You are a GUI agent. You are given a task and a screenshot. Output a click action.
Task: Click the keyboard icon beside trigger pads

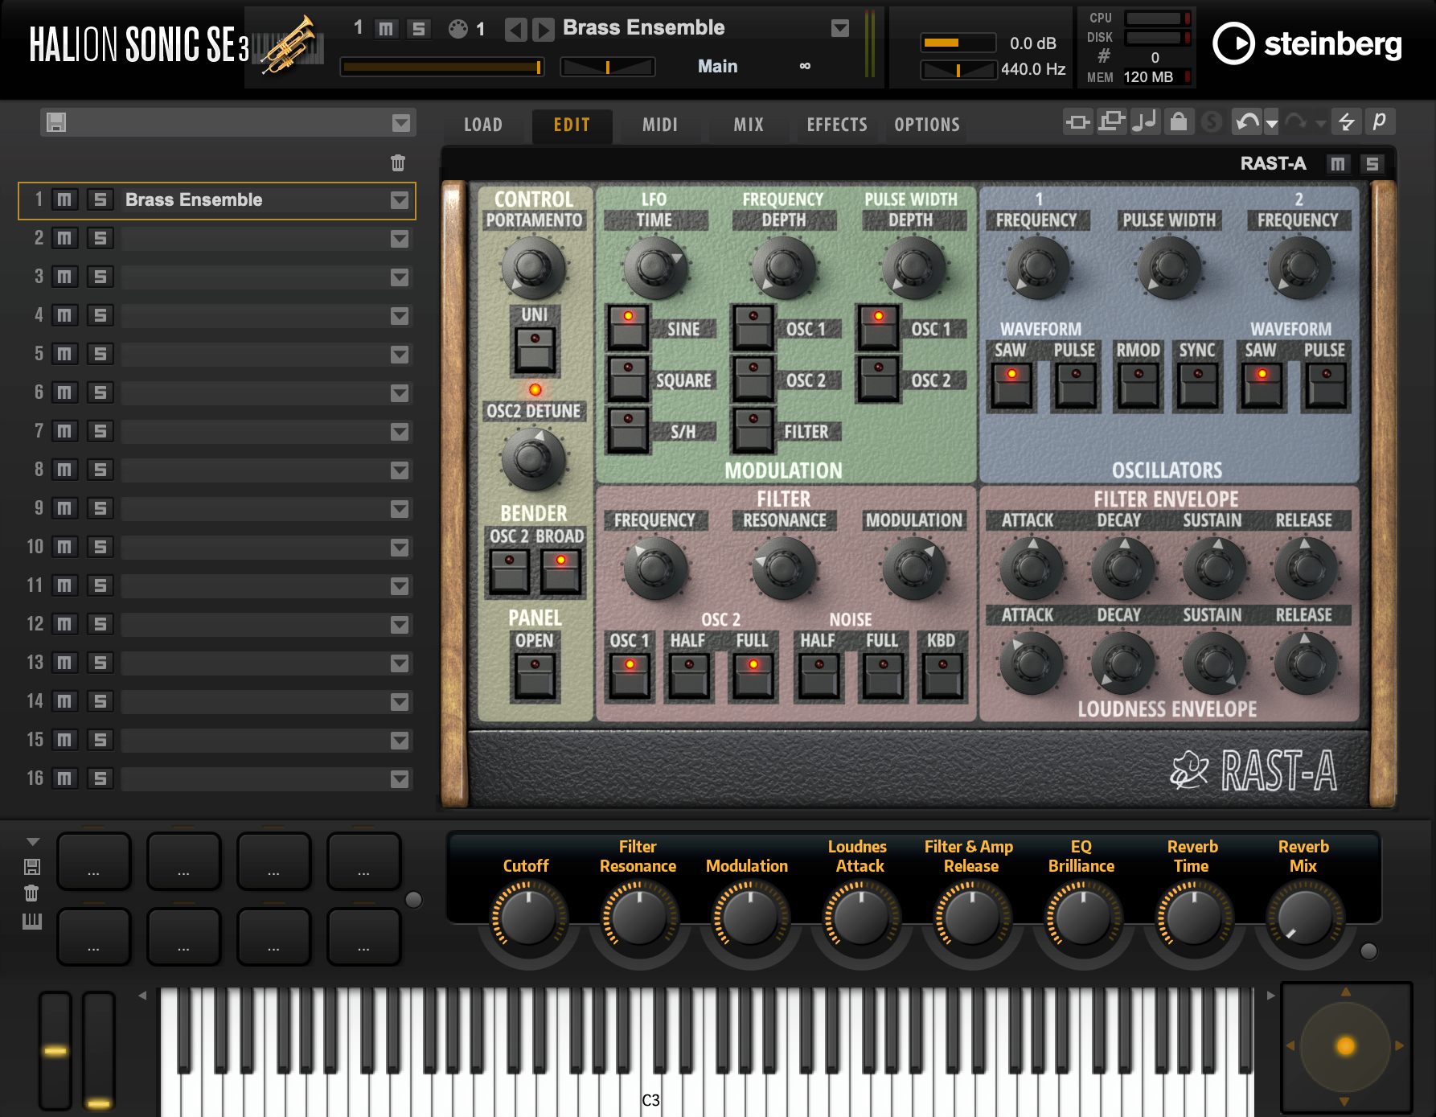coord(32,921)
